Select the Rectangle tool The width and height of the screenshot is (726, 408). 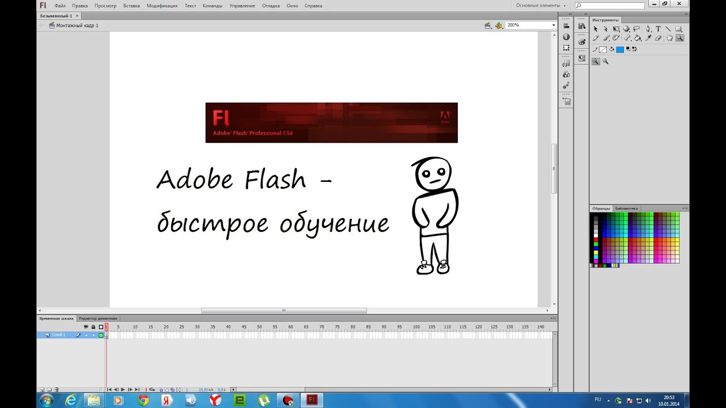pos(679,29)
